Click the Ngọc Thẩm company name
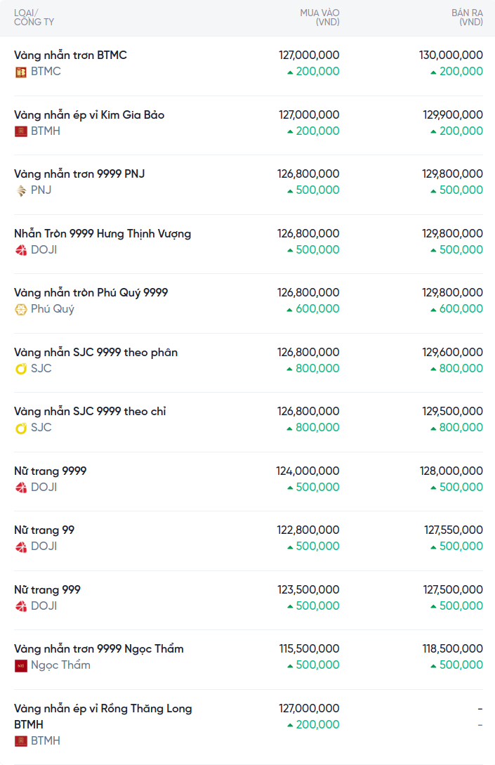The height and width of the screenshot is (765, 495). pyautogui.click(x=60, y=665)
